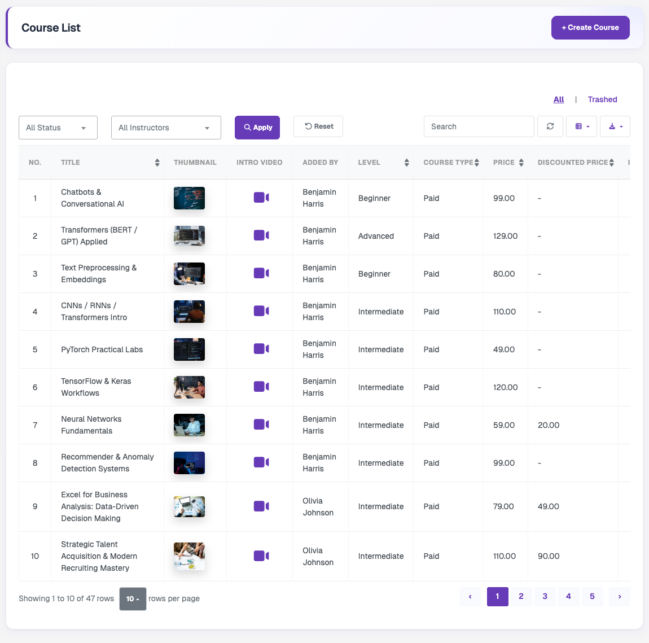
Task: Go to page 3
Action: [545, 596]
